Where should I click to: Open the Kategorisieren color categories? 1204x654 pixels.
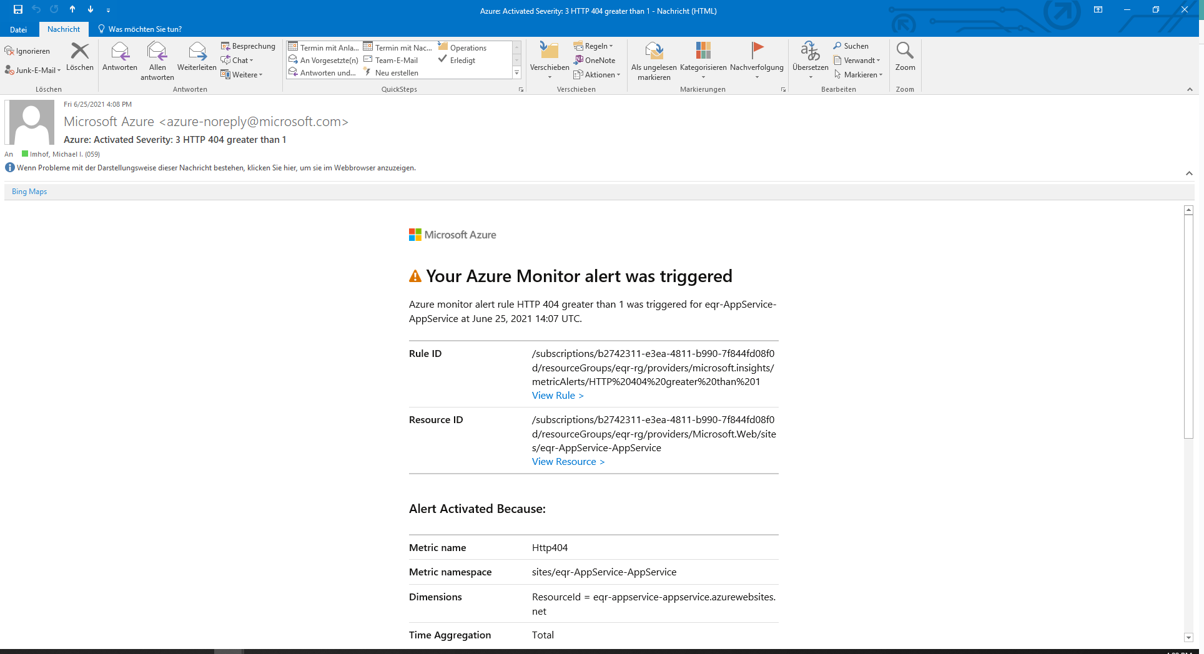(703, 61)
